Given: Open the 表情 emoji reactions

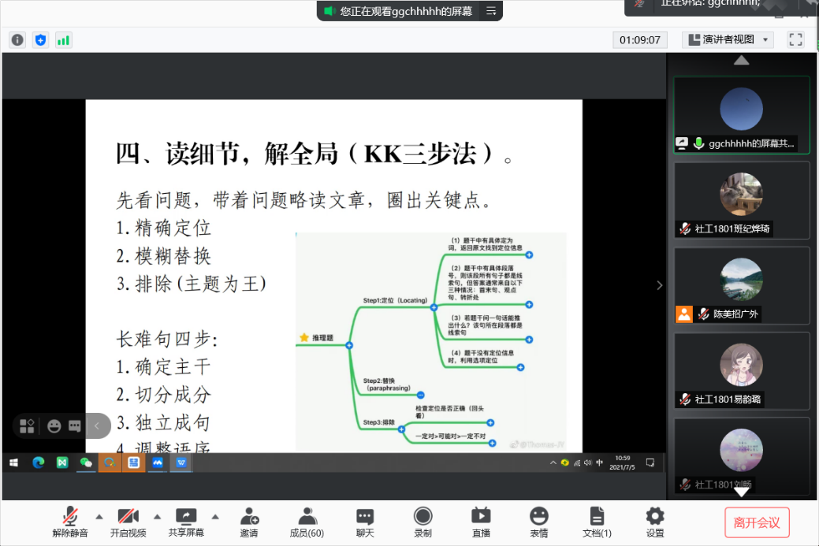Looking at the screenshot, I should (538, 522).
